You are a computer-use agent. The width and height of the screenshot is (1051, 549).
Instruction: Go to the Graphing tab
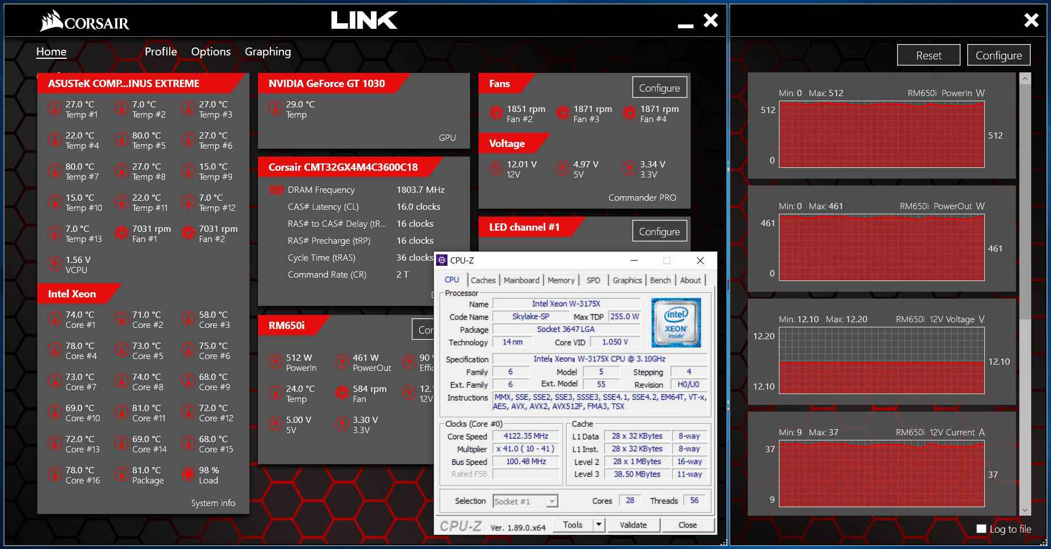click(x=268, y=51)
